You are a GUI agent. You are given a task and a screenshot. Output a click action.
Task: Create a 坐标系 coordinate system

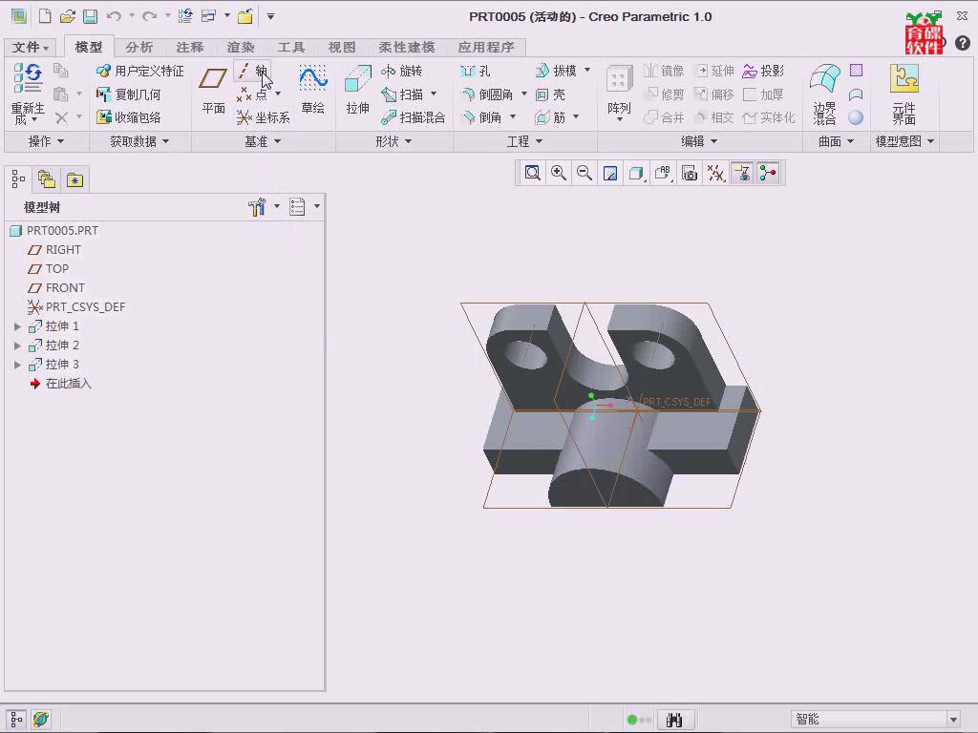(x=263, y=117)
